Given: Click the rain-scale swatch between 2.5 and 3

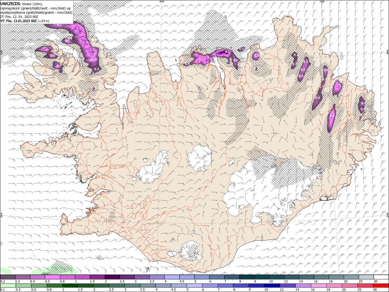Looking at the screenshot, I should pos(117,286).
